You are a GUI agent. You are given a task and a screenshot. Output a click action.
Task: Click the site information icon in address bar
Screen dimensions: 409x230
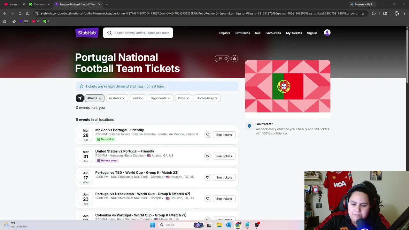(37, 13)
